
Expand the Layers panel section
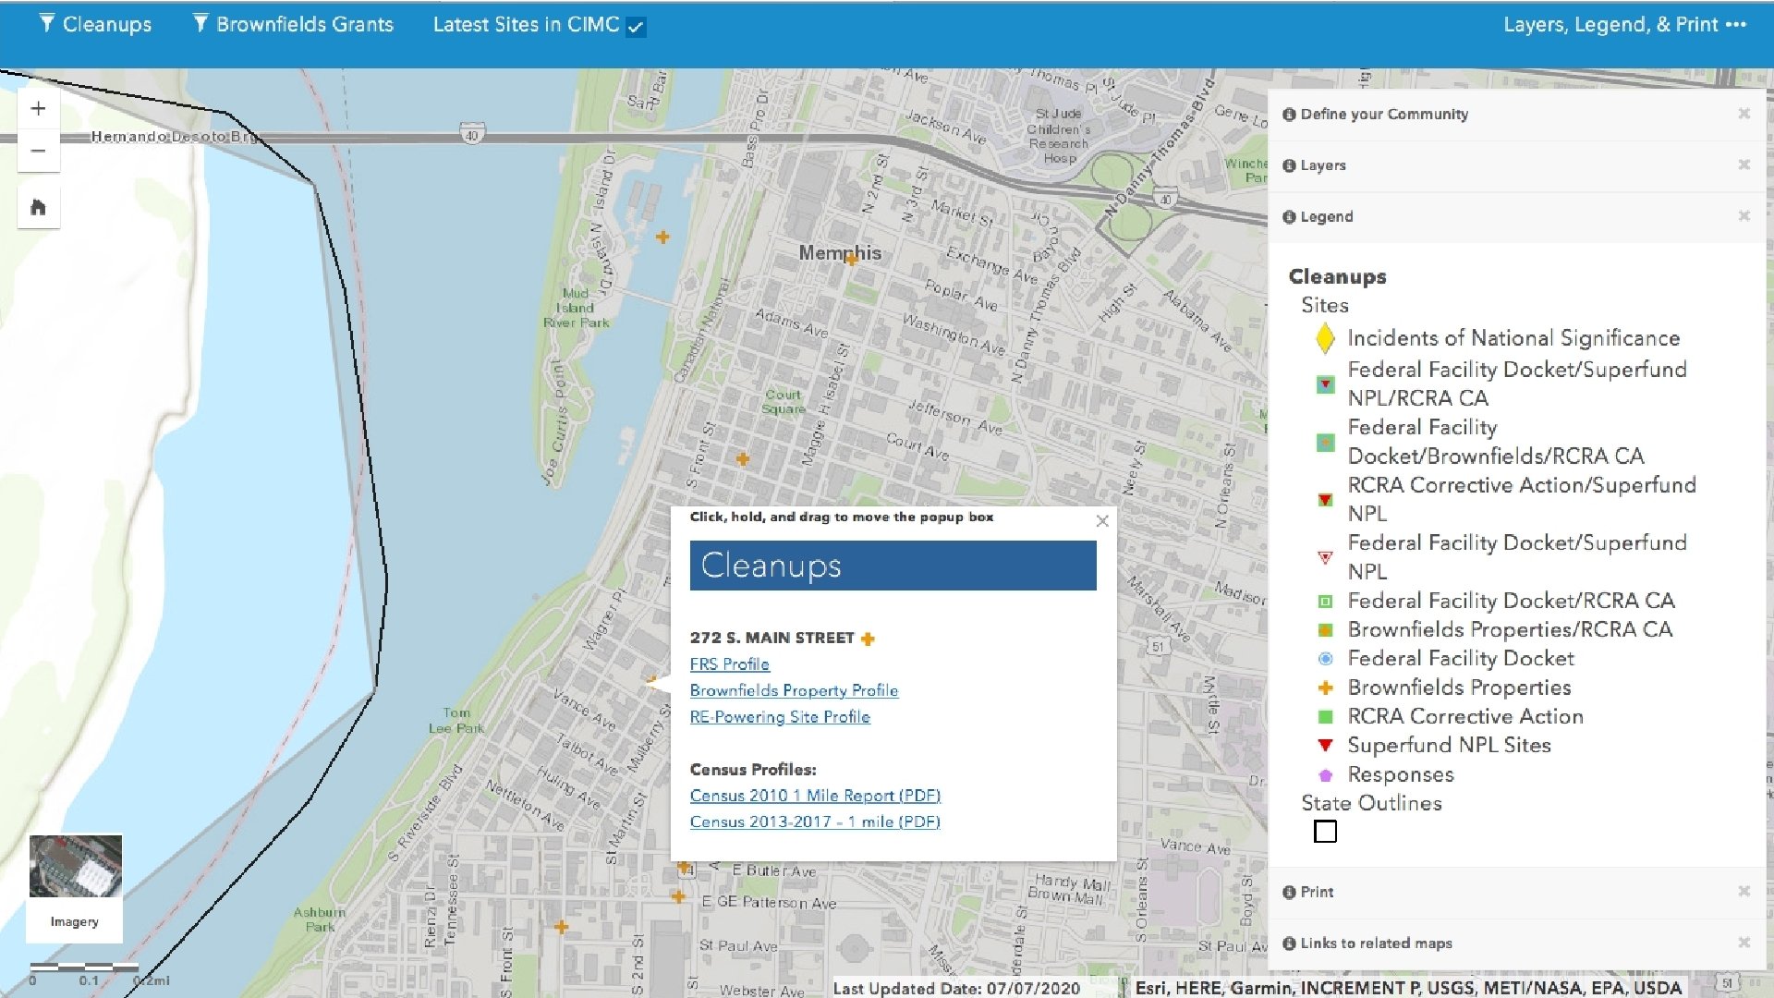coord(1322,165)
